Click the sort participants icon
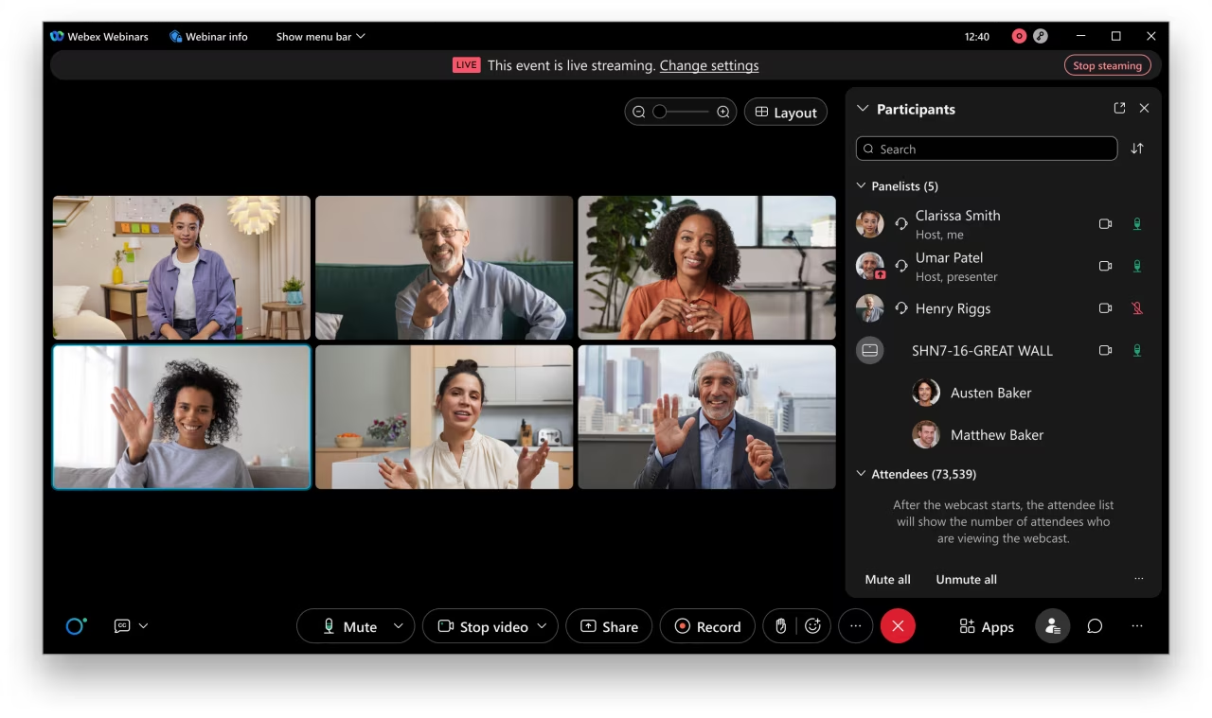The width and height of the screenshot is (1212, 718). click(1137, 149)
